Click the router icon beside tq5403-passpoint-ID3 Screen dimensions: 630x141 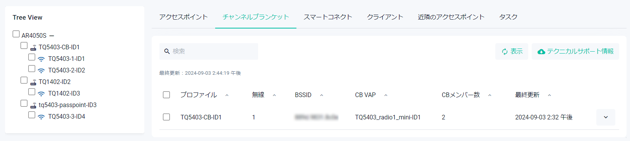tap(33, 105)
